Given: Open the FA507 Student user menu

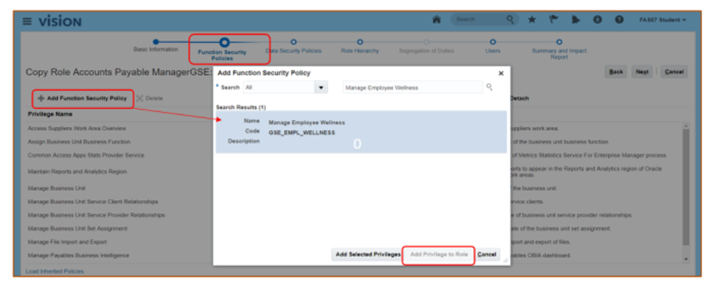Looking at the screenshot, I should coord(662,20).
